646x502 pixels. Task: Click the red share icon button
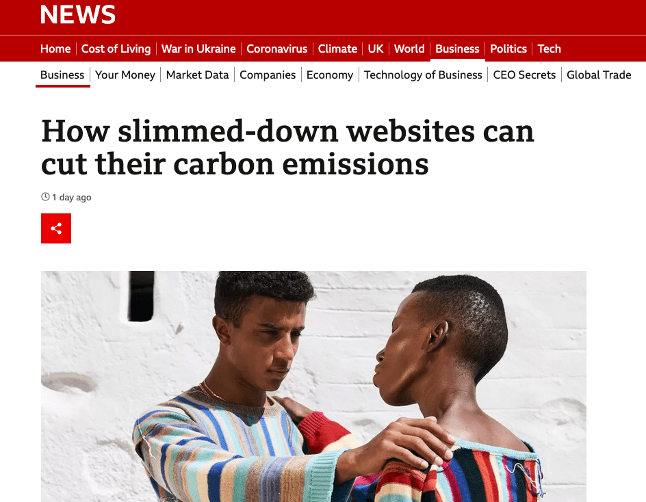(x=56, y=228)
